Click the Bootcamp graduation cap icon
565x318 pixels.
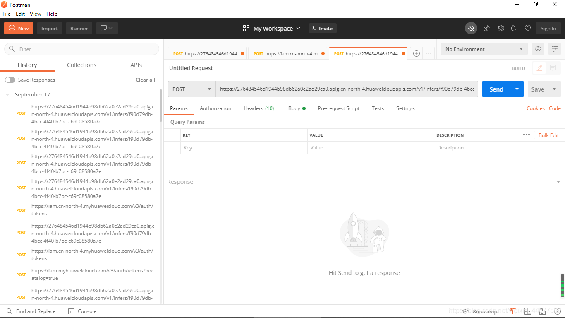click(x=465, y=311)
